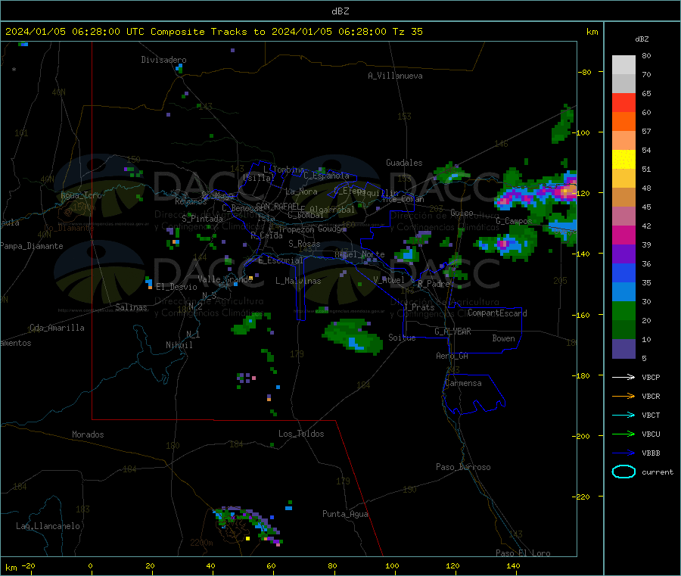Select the purple 5 dBZ color swatch

click(623, 349)
